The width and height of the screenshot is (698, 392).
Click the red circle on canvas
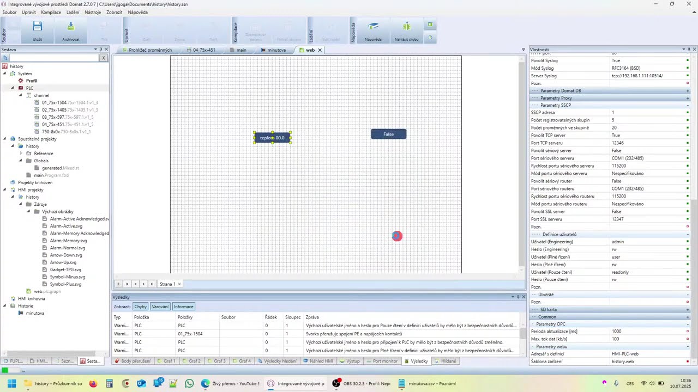(x=397, y=236)
